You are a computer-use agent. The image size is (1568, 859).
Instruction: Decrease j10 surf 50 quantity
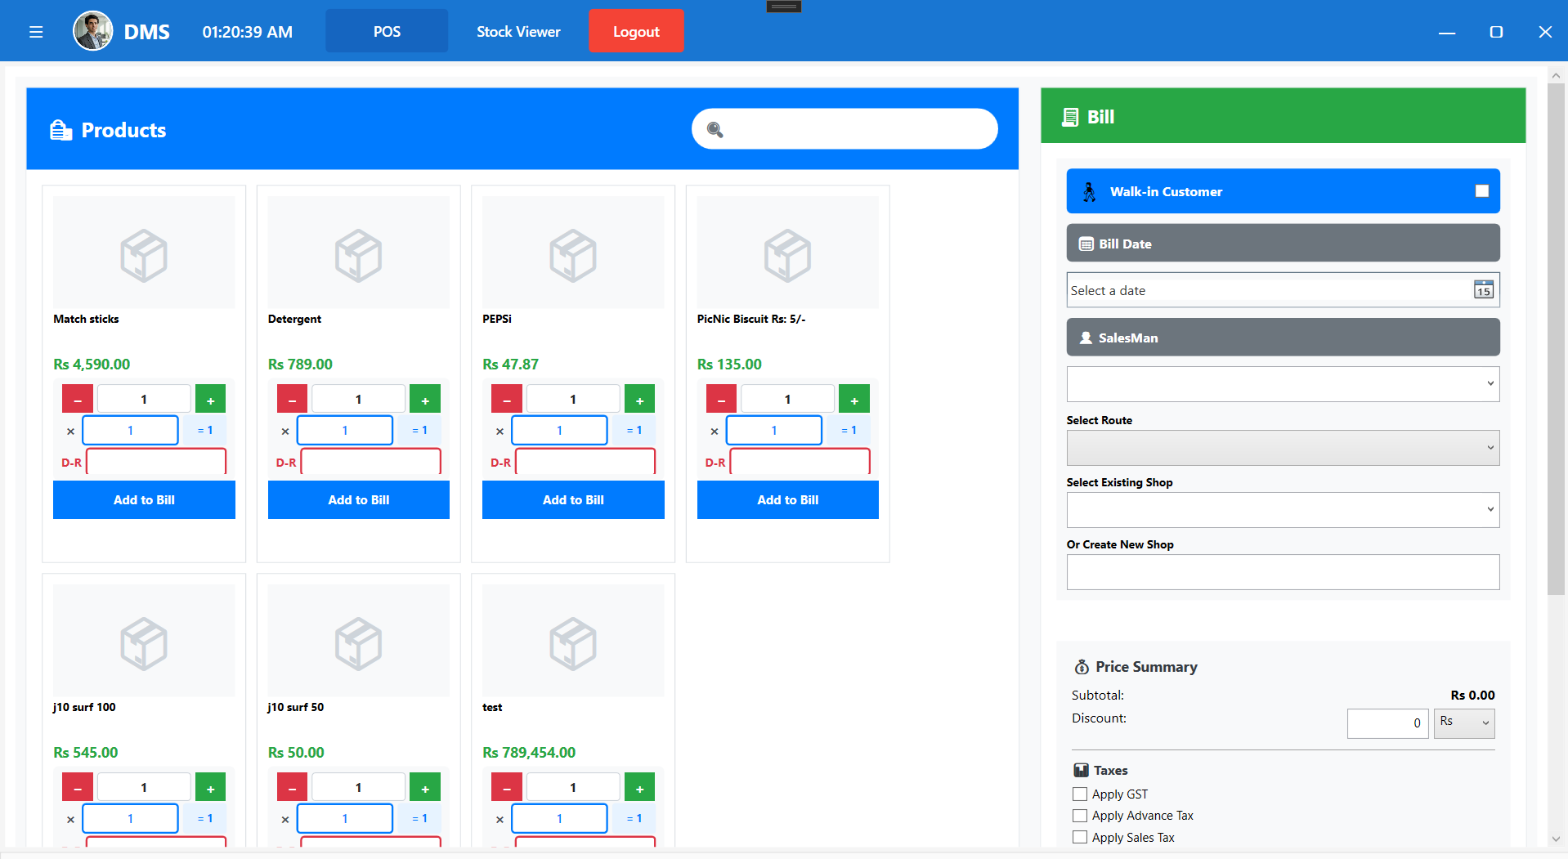(x=292, y=787)
